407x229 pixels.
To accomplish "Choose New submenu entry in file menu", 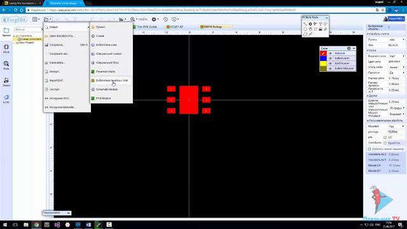I will 67,27.
